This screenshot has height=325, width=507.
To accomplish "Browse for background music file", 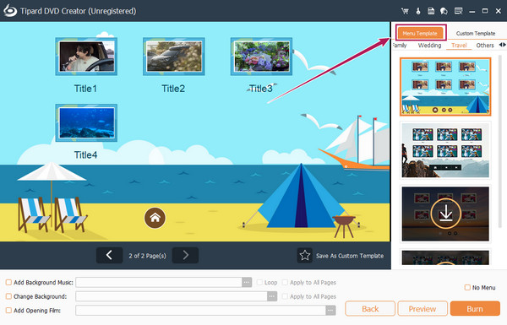I will (x=247, y=282).
